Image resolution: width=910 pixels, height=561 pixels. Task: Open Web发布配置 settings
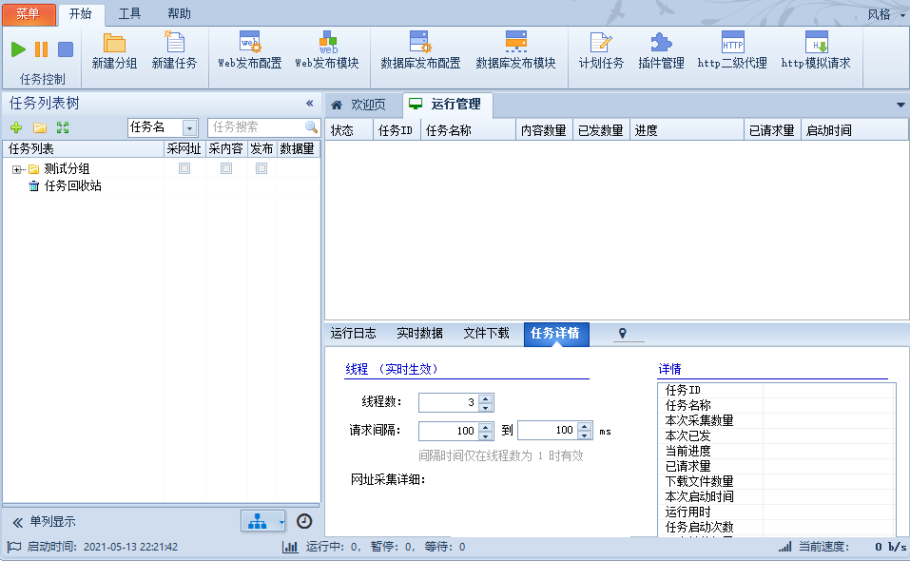249,51
